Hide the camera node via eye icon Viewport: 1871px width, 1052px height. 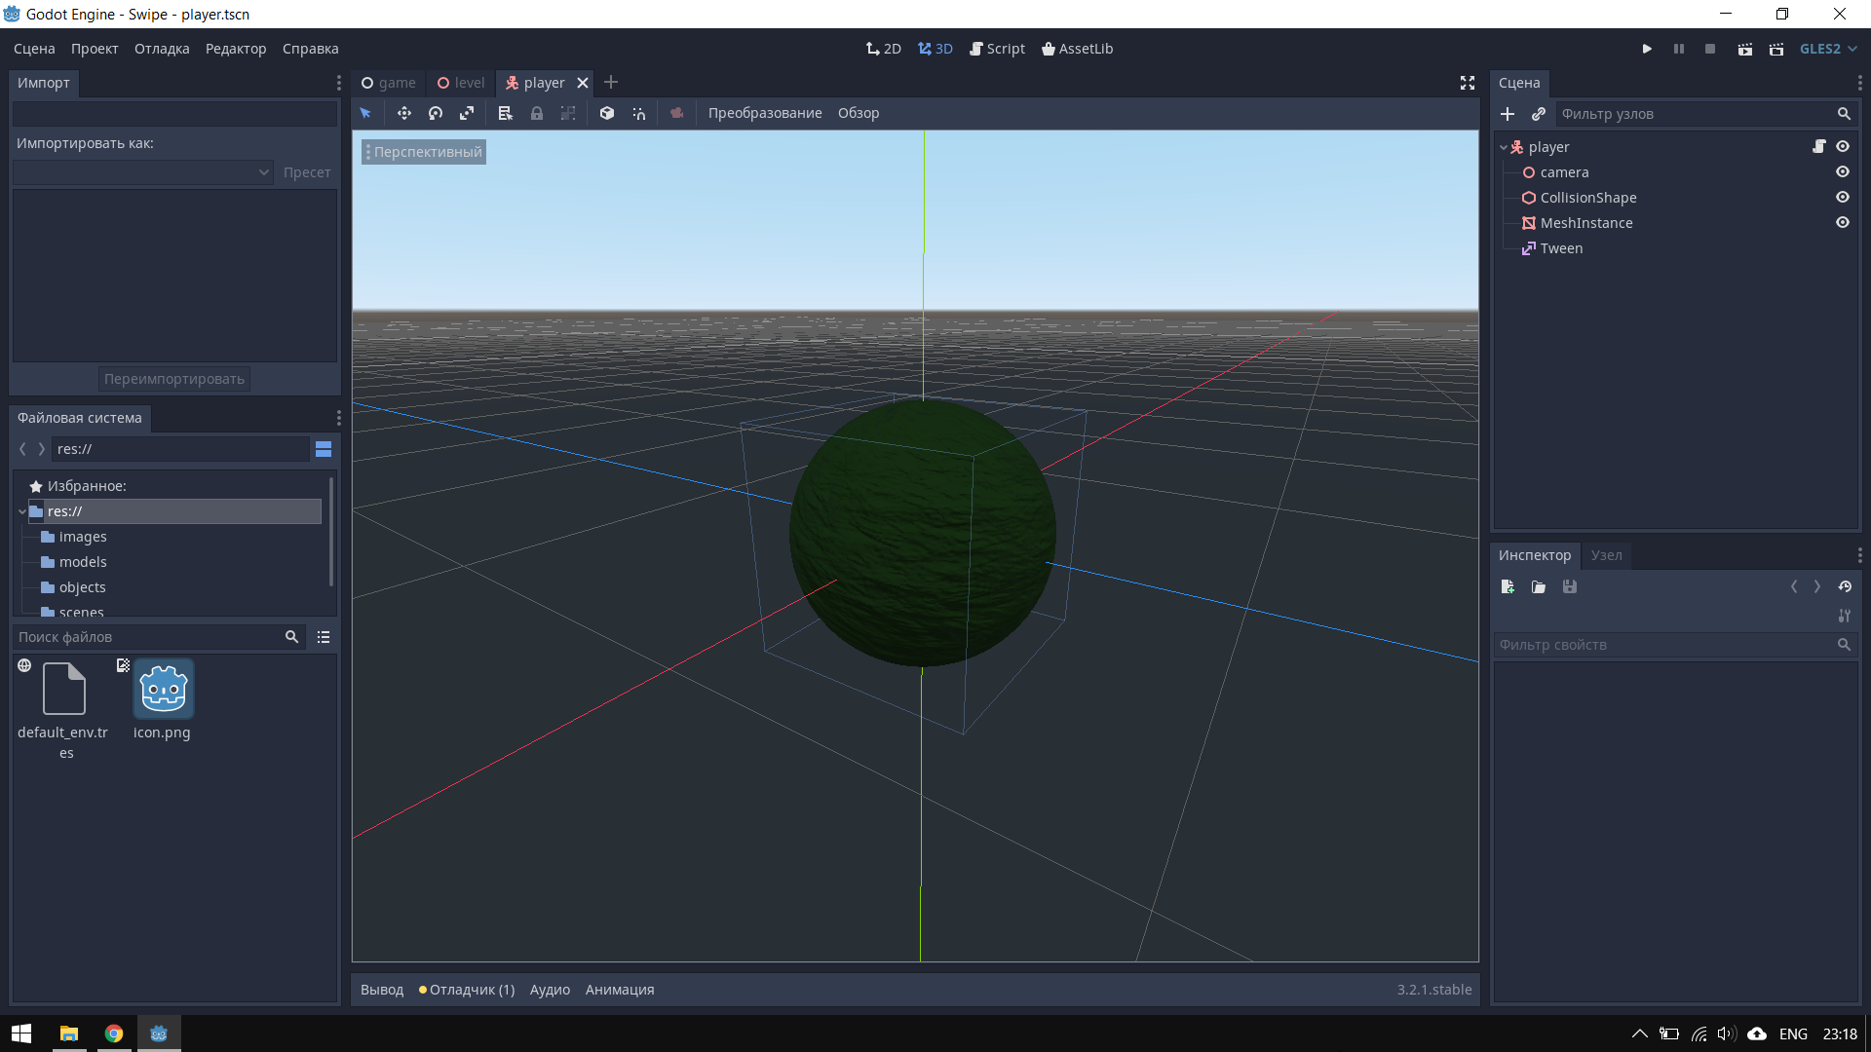(1843, 171)
